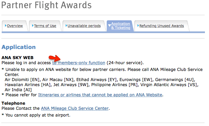Click the Partner Flight Awards page heading
The height and width of the screenshot is (126, 209).
coord(46,5)
